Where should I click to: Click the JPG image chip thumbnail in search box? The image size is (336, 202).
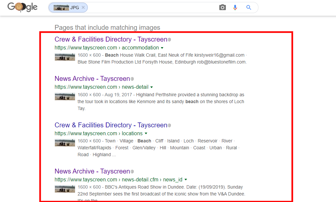tap(61, 8)
